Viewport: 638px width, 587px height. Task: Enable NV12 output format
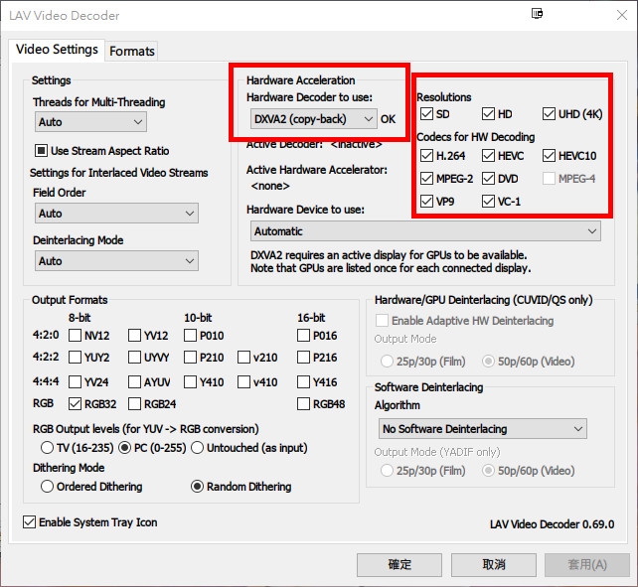[x=75, y=335]
